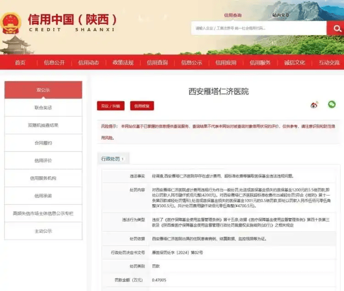Focus the credit search input field
Viewport: 344px width, 291px height.
259,28
